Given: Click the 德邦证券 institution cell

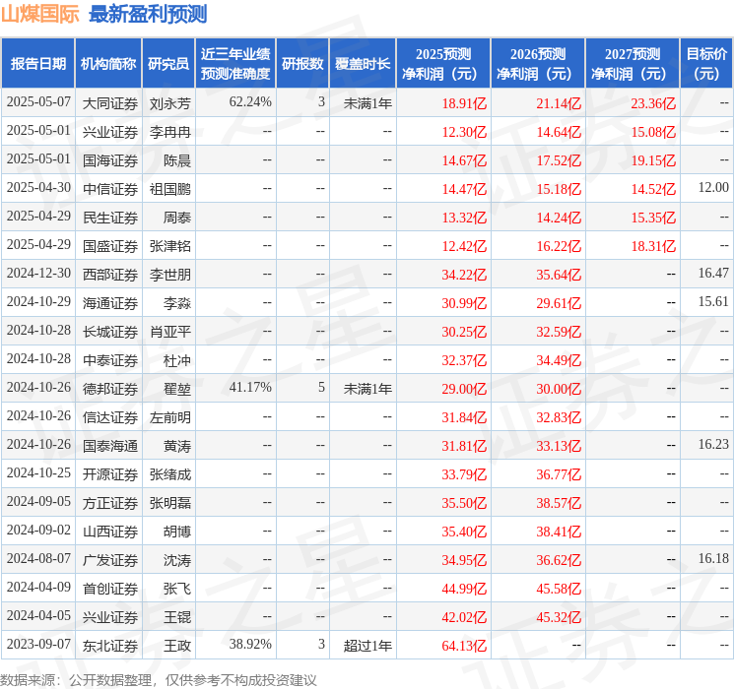Looking at the screenshot, I should click(x=110, y=389).
